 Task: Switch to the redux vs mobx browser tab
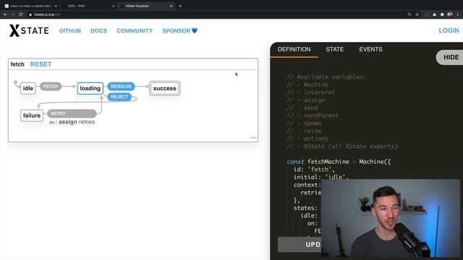pos(30,6)
